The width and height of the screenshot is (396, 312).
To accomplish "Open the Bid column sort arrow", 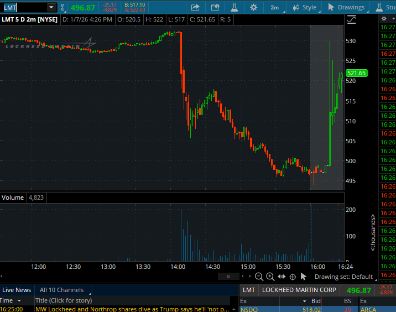I will (304, 301).
